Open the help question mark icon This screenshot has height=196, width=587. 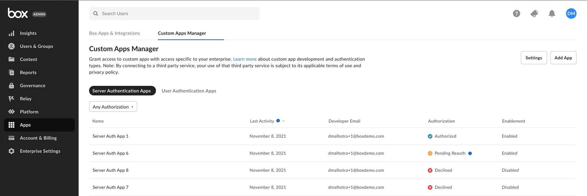pyautogui.click(x=517, y=13)
